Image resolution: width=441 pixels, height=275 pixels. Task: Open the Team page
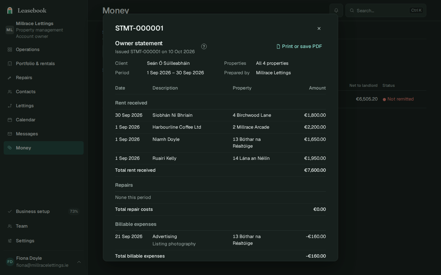(x=43, y=226)
